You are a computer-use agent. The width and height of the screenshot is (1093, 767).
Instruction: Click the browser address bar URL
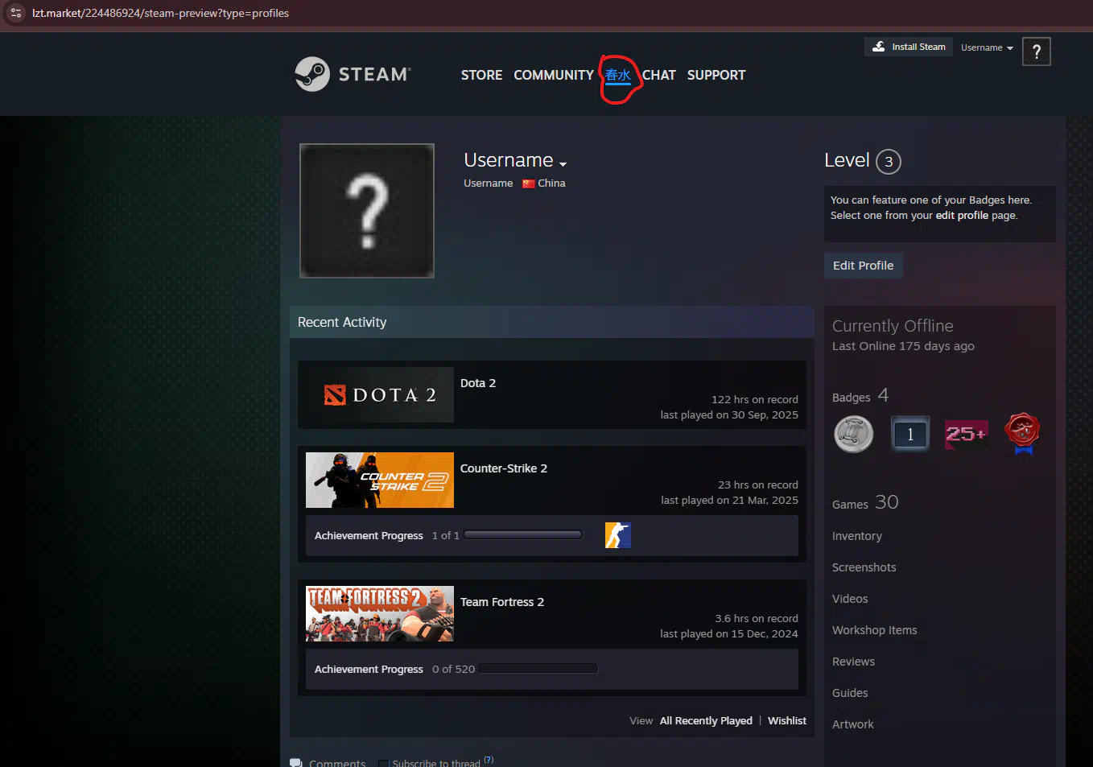160,13
